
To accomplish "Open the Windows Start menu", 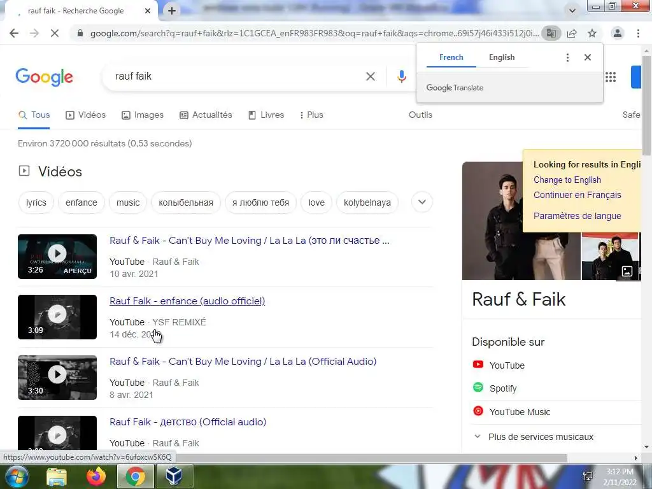I will click(16, 476).
